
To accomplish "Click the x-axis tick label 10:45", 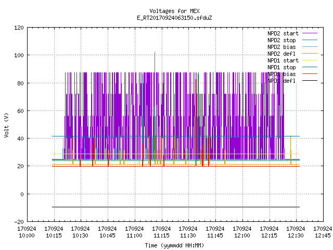I will click(107, 235).
